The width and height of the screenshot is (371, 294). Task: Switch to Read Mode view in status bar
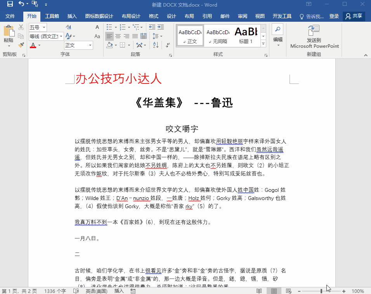[259, 291]
